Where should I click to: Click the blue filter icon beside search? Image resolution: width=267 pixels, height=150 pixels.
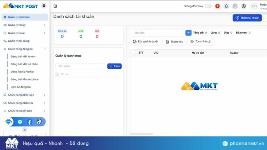tap(188, 33)
